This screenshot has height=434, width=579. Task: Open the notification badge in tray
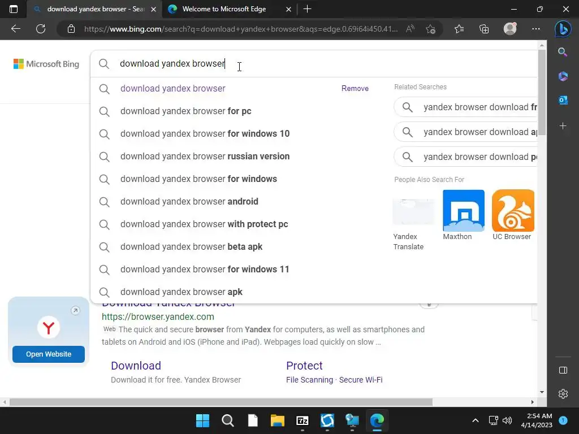(x=563, y=420)
